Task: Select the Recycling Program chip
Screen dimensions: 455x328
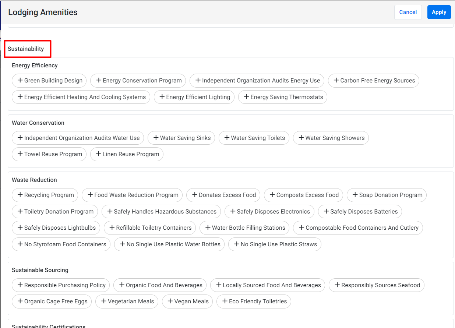Action: [x=45, y=195]
